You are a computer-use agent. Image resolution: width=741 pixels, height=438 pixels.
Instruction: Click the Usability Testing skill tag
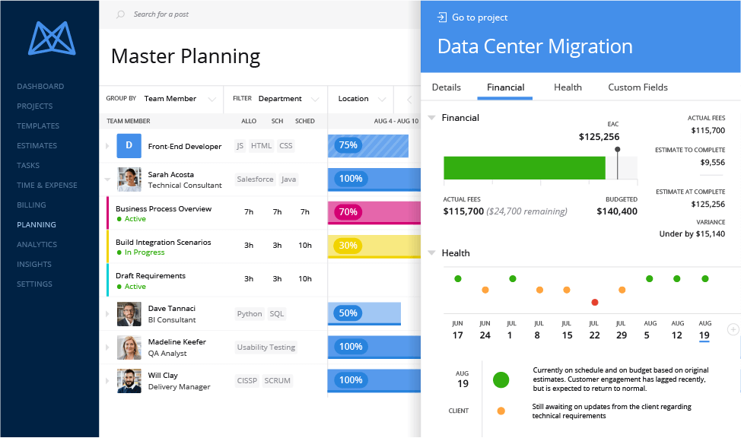coord(266,348)
